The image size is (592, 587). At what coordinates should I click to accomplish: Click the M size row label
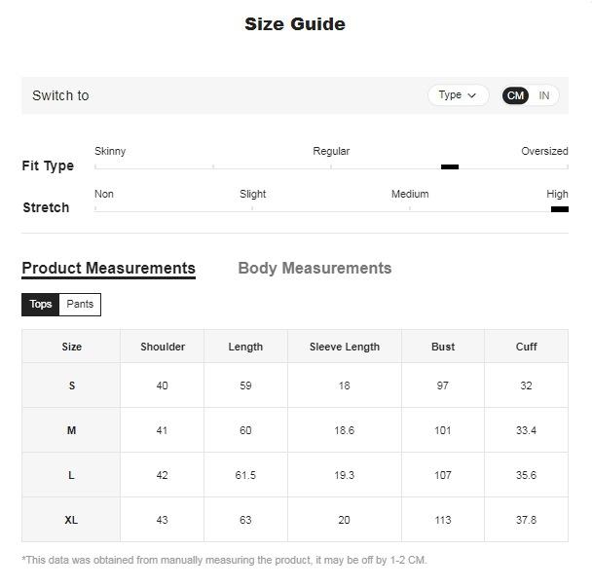click(x=71, y=430)
